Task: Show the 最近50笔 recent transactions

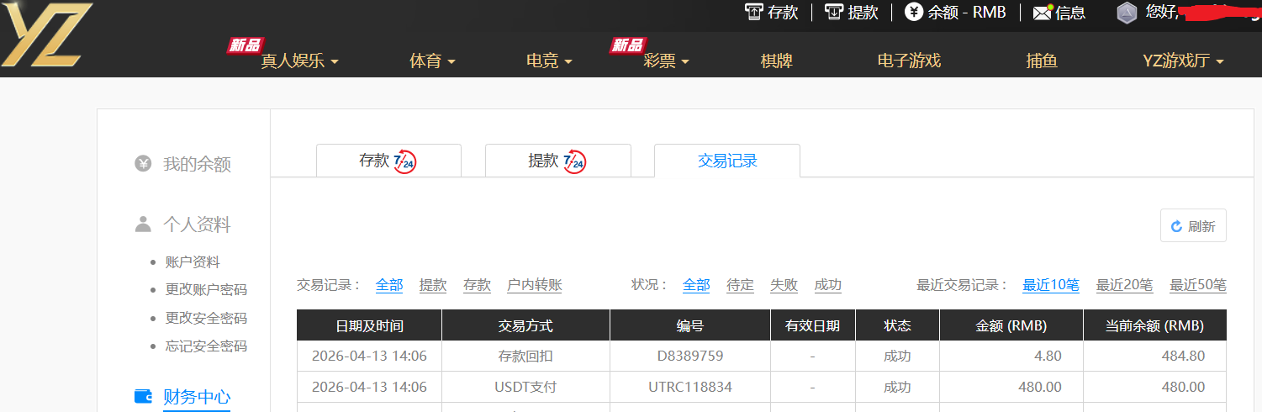Action: point(1197,285)
